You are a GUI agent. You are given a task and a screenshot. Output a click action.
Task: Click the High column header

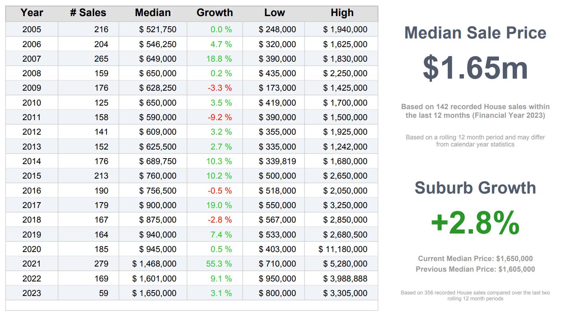point(342,13)
